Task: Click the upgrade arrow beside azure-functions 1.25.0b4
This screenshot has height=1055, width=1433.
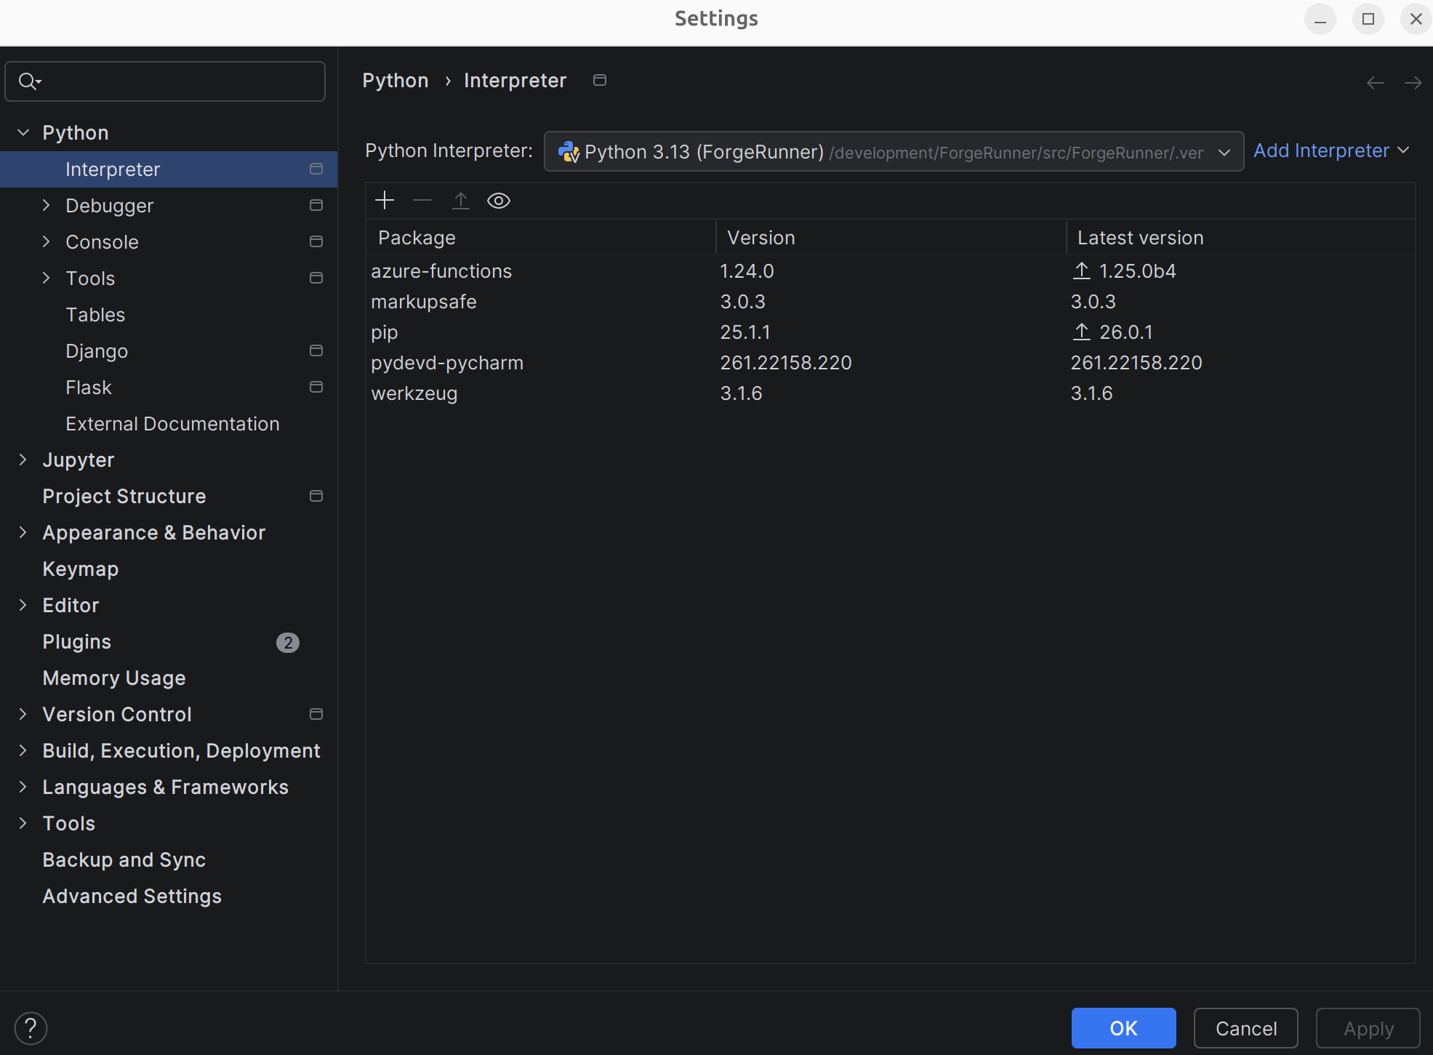Action: click(1082, 271)
